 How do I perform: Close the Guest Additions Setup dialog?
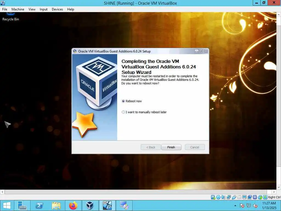pyautogui.click(x=206, y=51)
